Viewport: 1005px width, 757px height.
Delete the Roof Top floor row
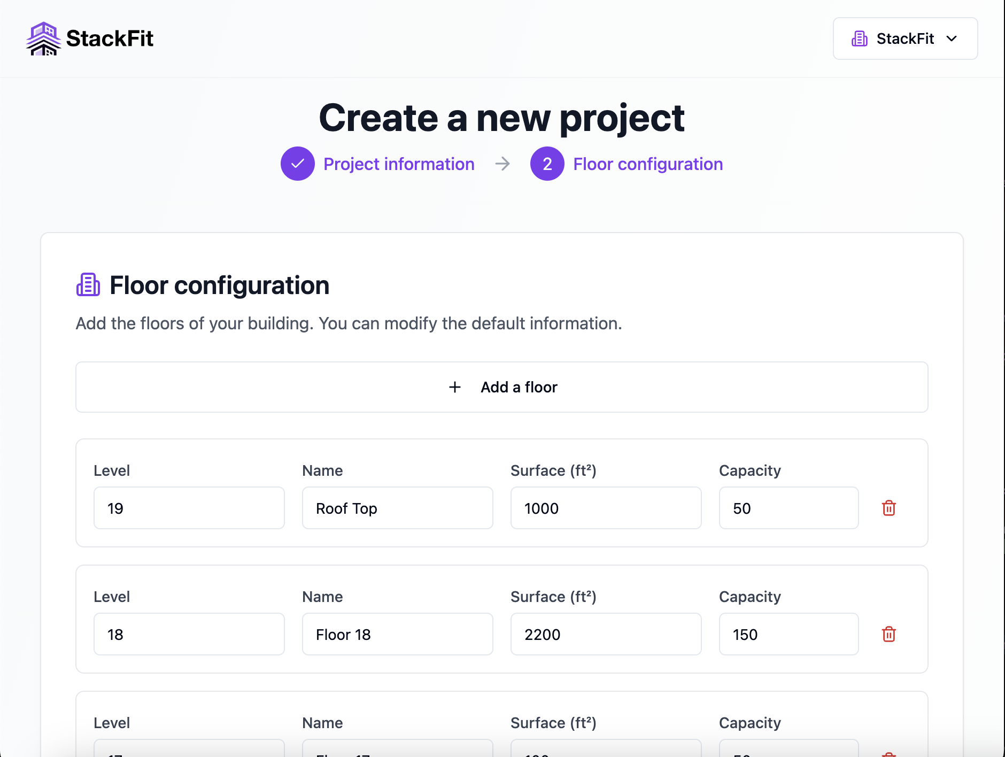(888, 508)
